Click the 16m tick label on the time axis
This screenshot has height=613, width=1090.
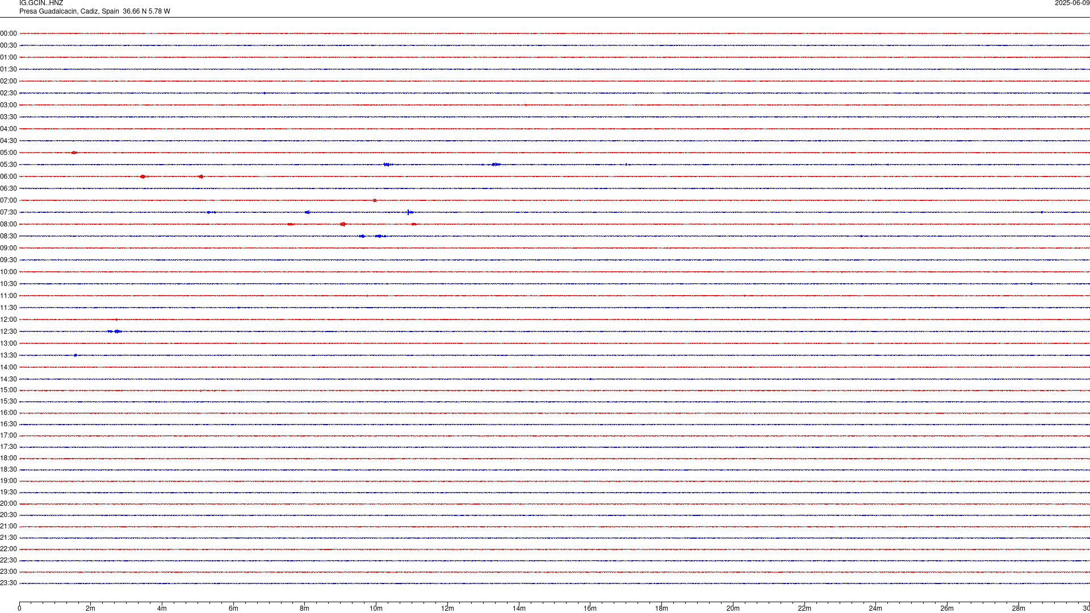point(590,608)
